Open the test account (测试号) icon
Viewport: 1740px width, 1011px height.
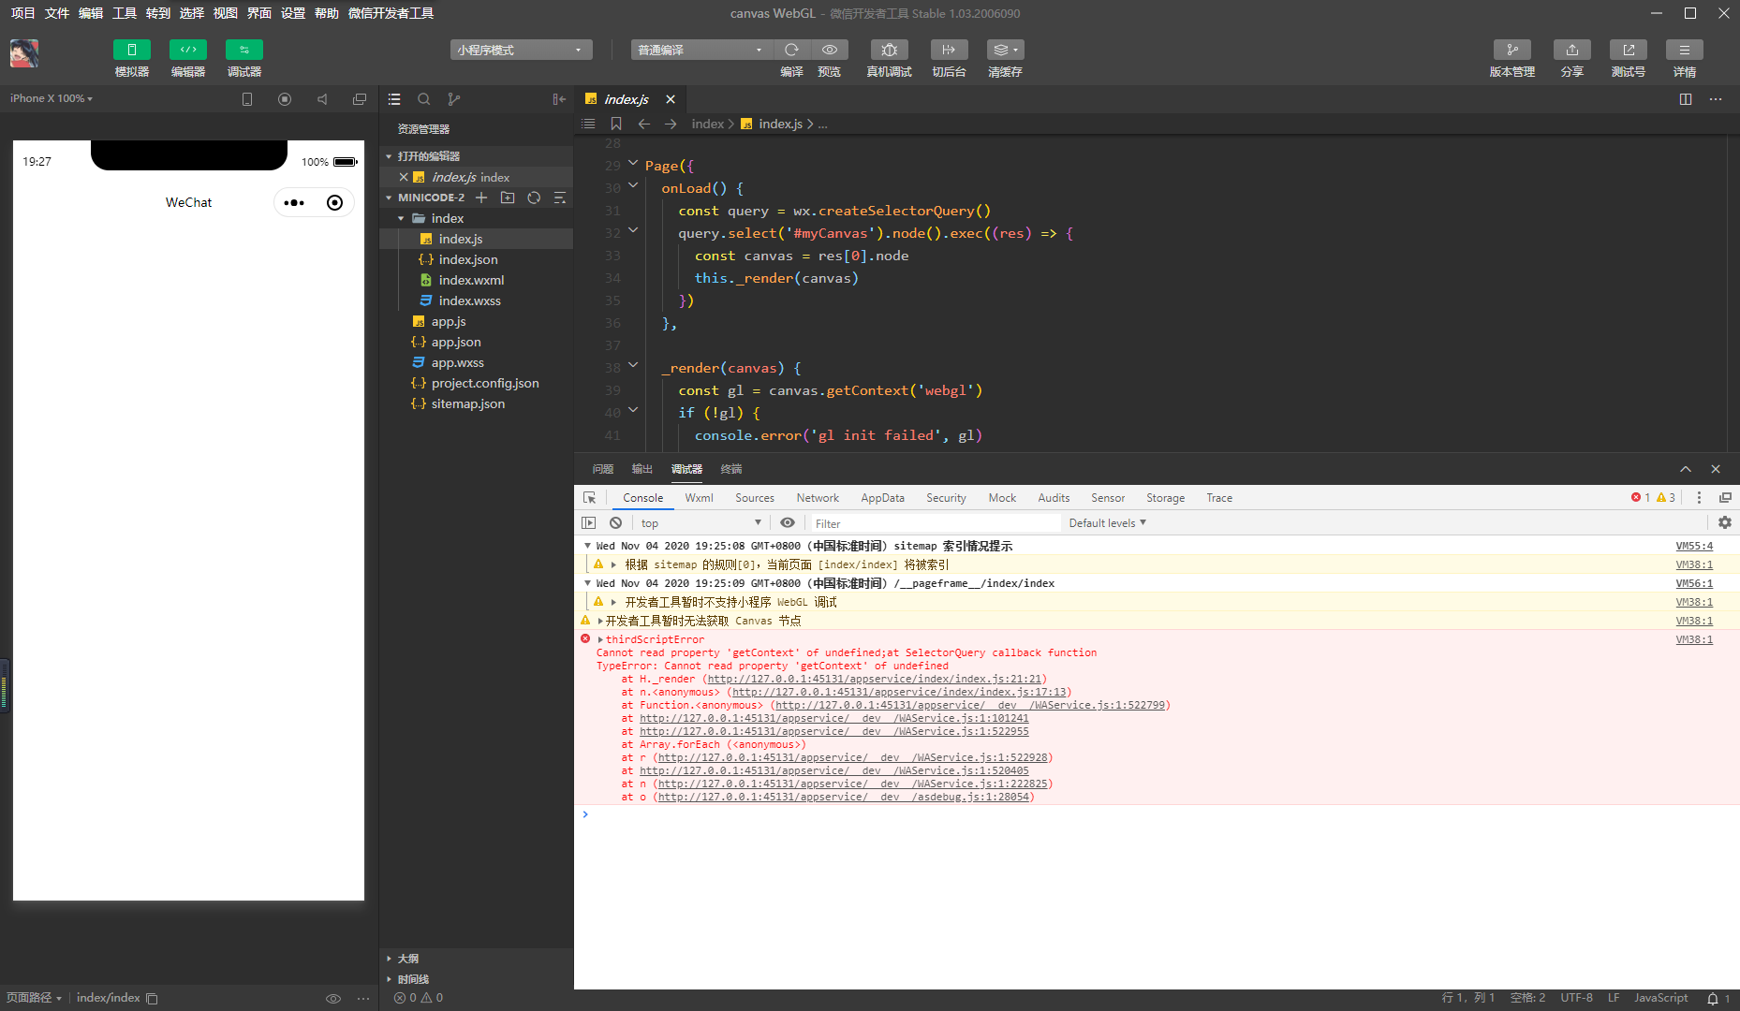click(x=1629, y=50)
